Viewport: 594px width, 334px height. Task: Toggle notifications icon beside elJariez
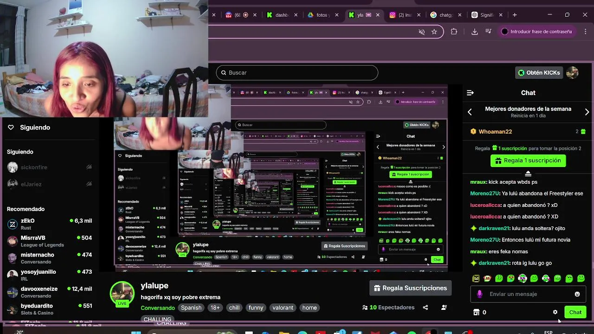click(x=89, y=184)
